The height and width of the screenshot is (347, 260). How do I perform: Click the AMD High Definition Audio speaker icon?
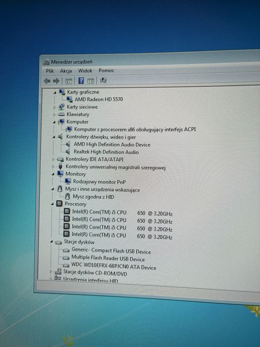pyautogui.click(x=68, y=145)
